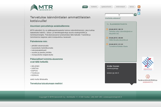Click the line monipuolisilla lisäpalveluilla

(x=42, y=55)
